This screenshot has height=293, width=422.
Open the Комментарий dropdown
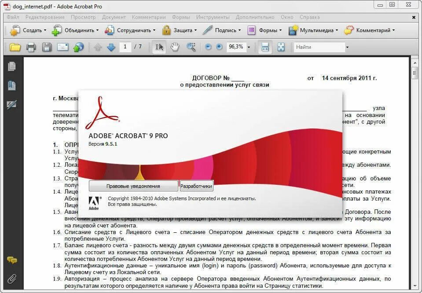[370, 30]
